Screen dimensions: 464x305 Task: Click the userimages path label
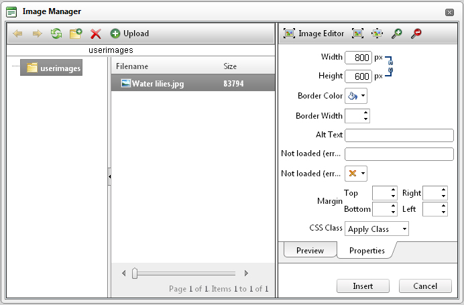tap(111, 50)
